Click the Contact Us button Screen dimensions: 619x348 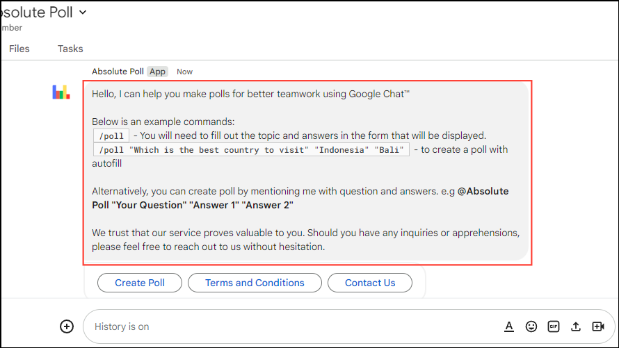coord(370,283)
